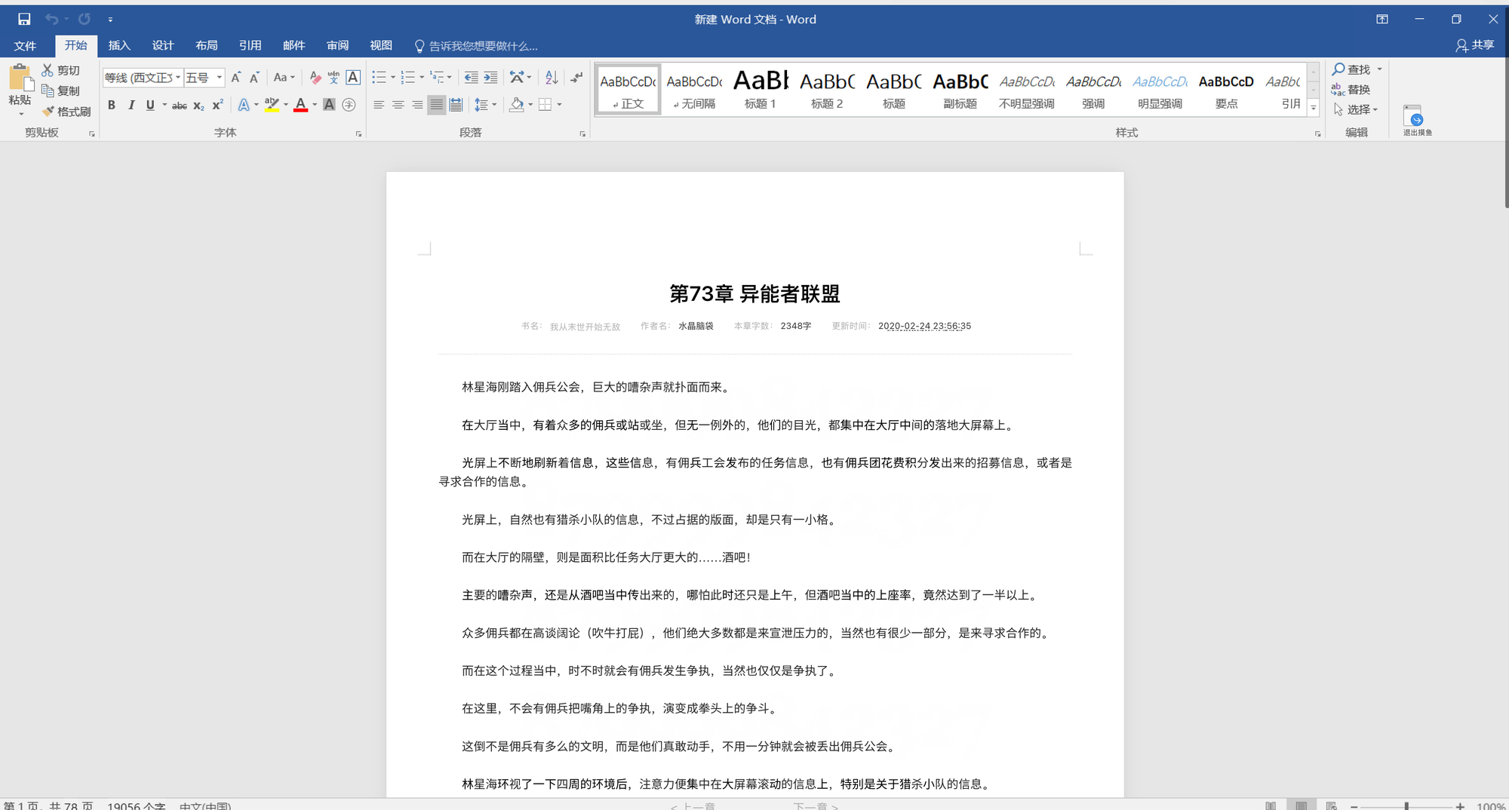This screenshot has width=1509, height=810.
Task: Open ribbon display options icon
Action: click(1382, 19)
